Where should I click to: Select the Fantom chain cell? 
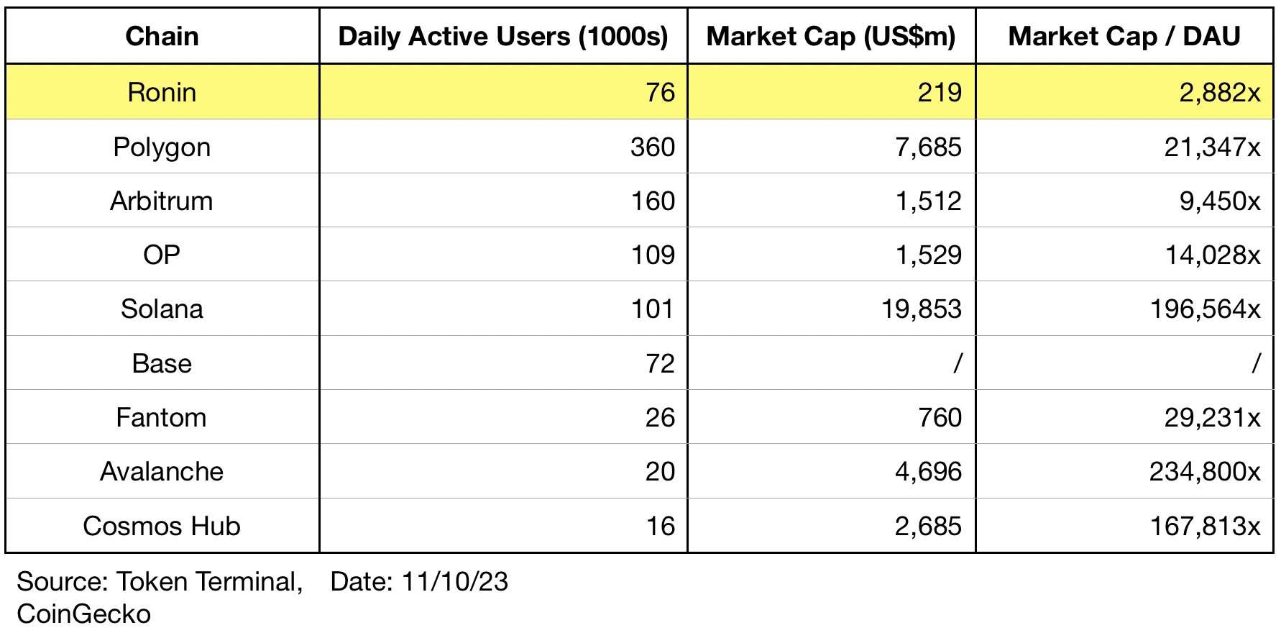[x=162, y=417]
